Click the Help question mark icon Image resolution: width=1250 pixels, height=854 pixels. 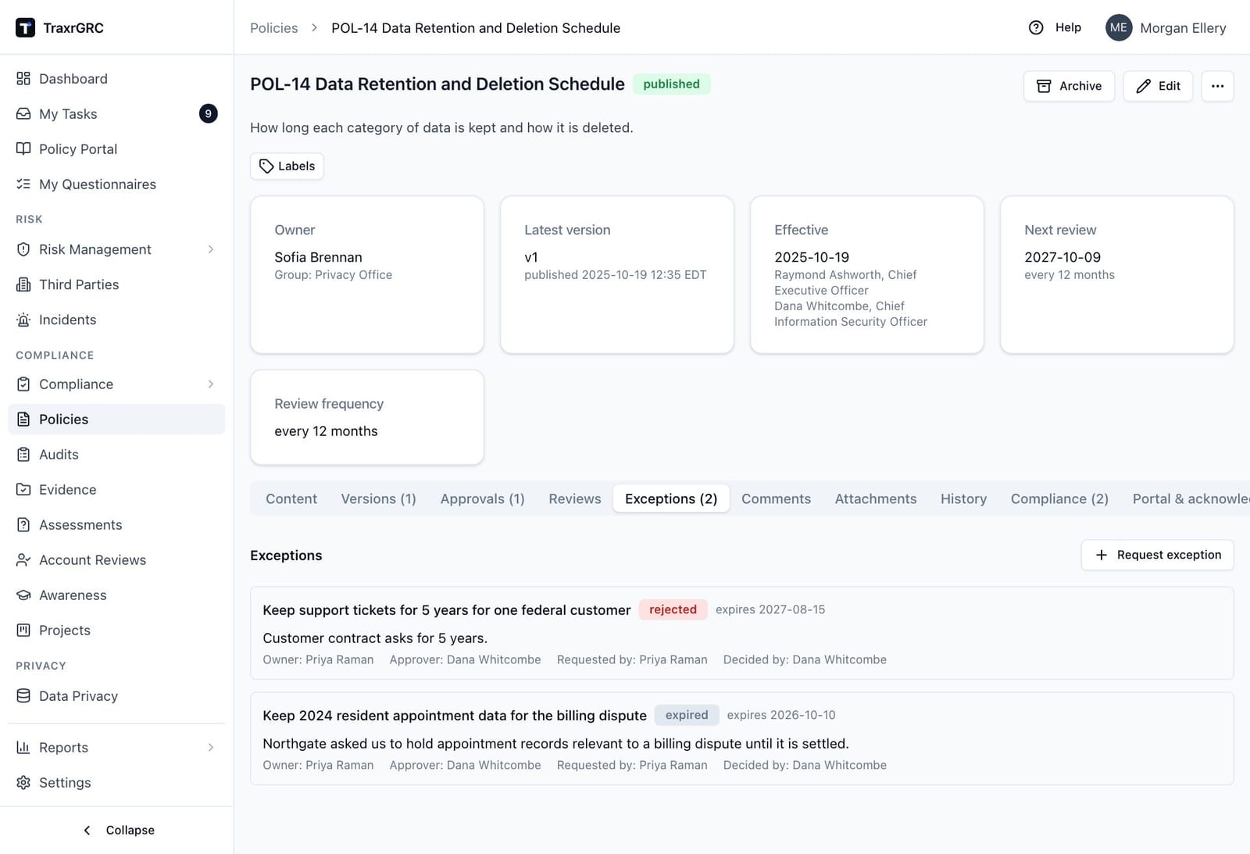[x=1036, y=28]
